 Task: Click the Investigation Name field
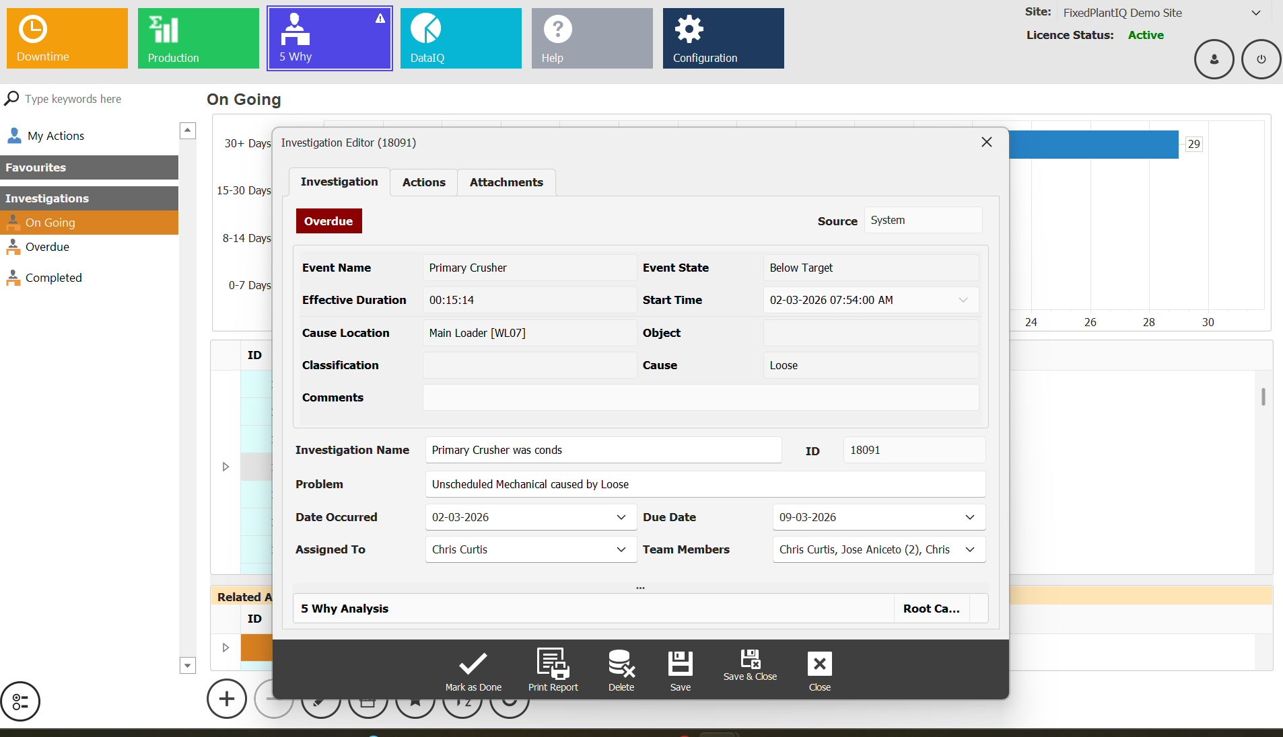click(603, 450)
